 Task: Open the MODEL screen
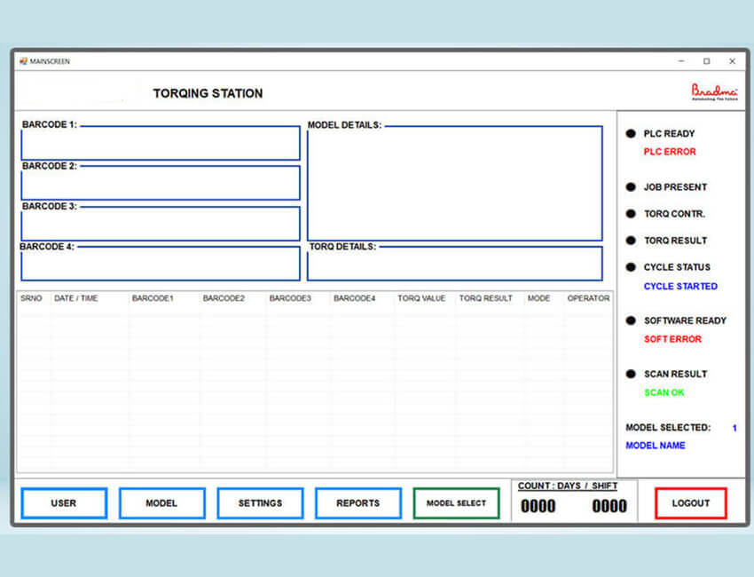pos(161,503)
